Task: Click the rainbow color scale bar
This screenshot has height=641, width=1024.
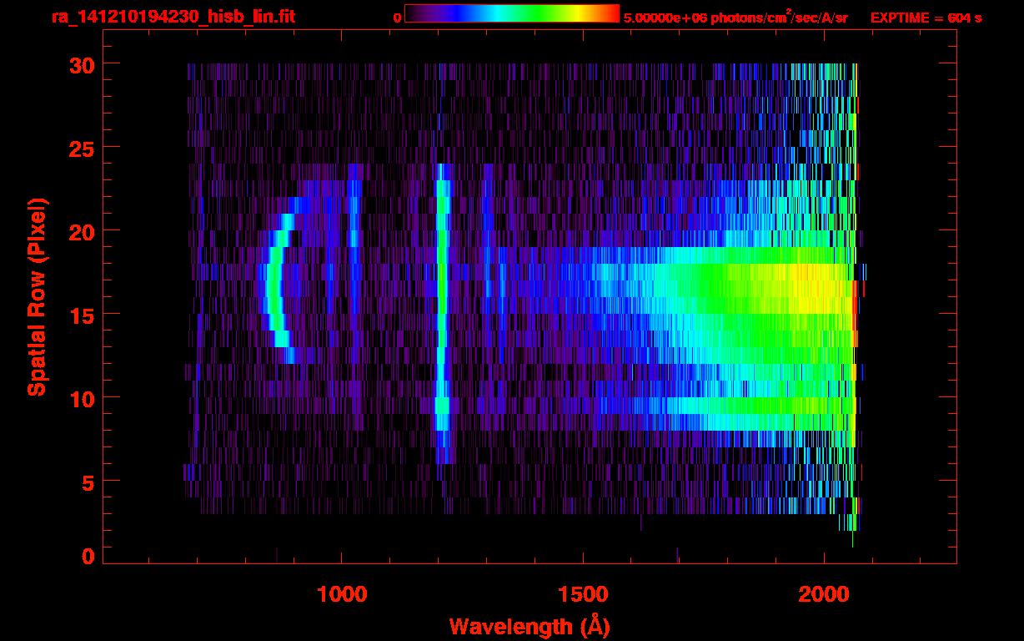Action: [512, 13]
